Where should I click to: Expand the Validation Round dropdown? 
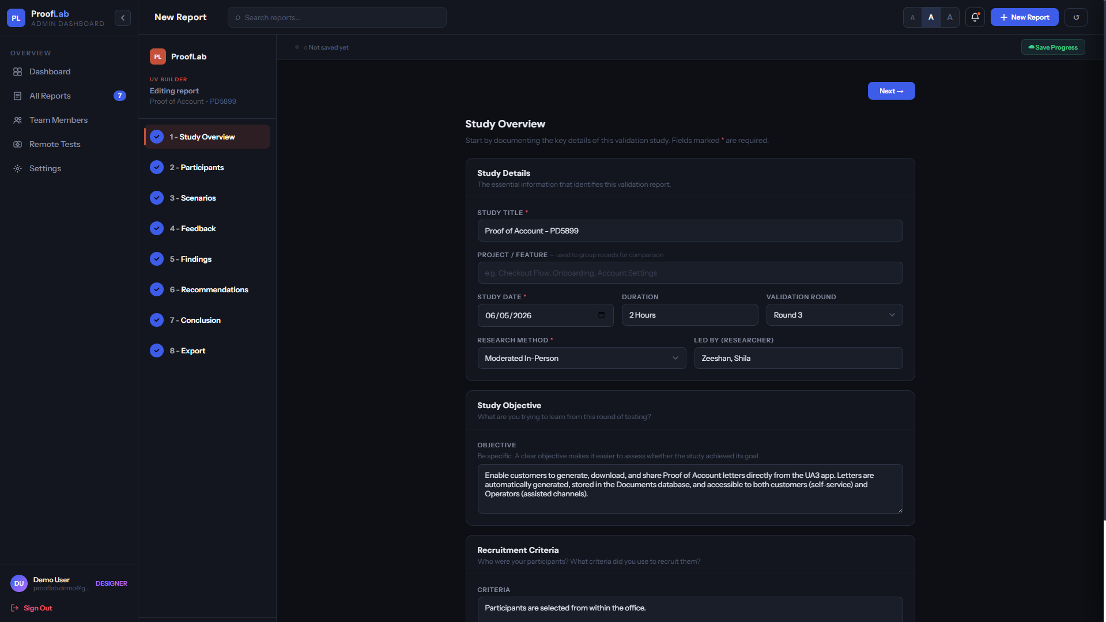click(834, 315)
